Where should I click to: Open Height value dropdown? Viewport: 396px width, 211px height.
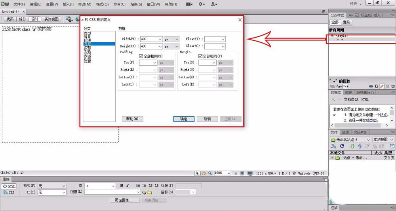160,46
